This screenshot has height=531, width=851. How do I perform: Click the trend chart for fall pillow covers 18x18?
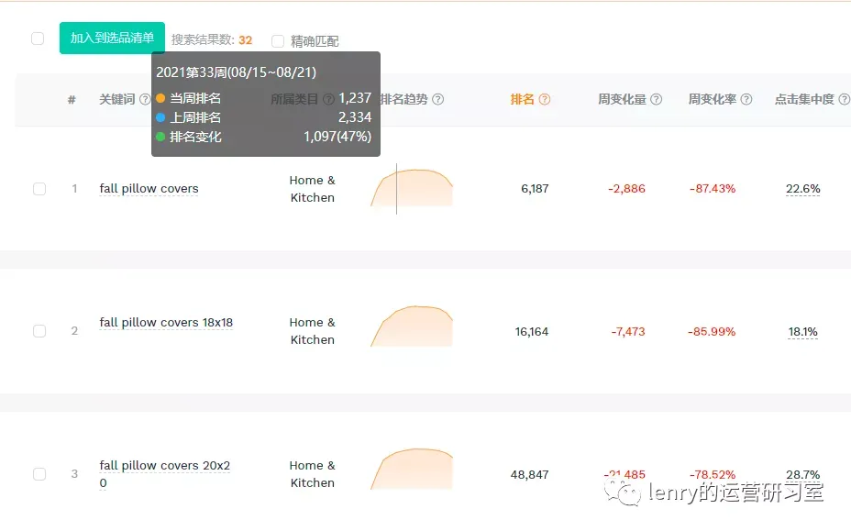(x=412, y=326)
